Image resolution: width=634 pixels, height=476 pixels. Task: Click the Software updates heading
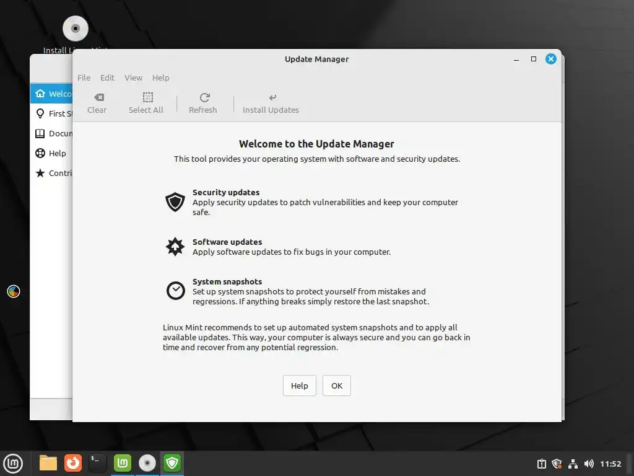(227, 242)
